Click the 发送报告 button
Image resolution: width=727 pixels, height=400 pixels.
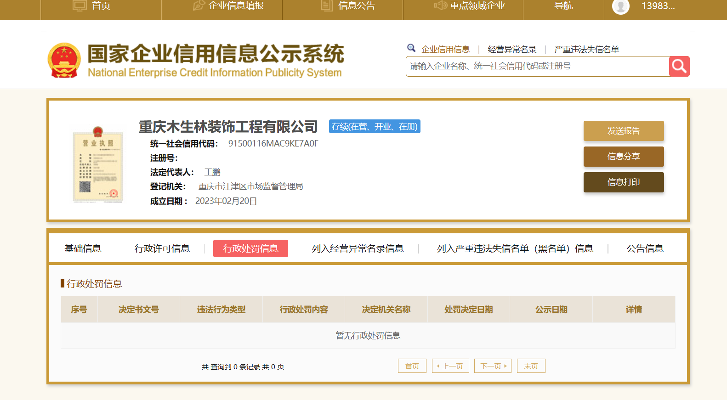point(624,131)
